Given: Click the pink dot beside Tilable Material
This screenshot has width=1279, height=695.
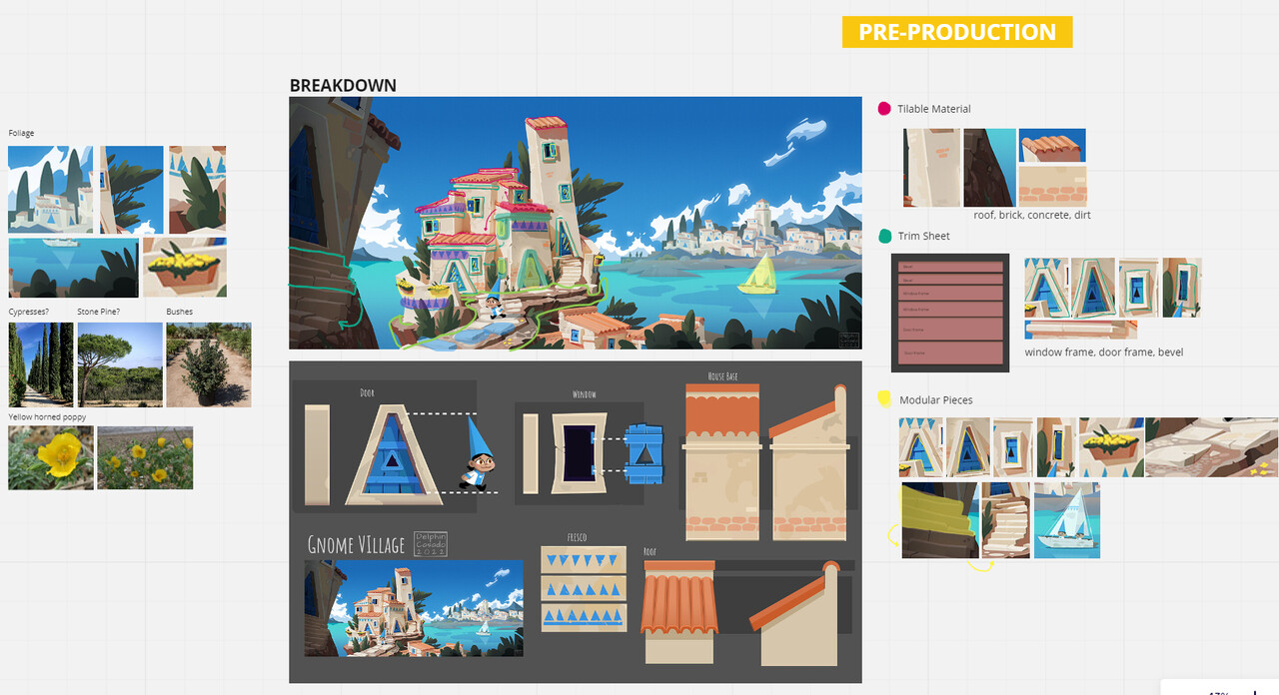Looking at the screenshot, I should [x=884, y=108].
